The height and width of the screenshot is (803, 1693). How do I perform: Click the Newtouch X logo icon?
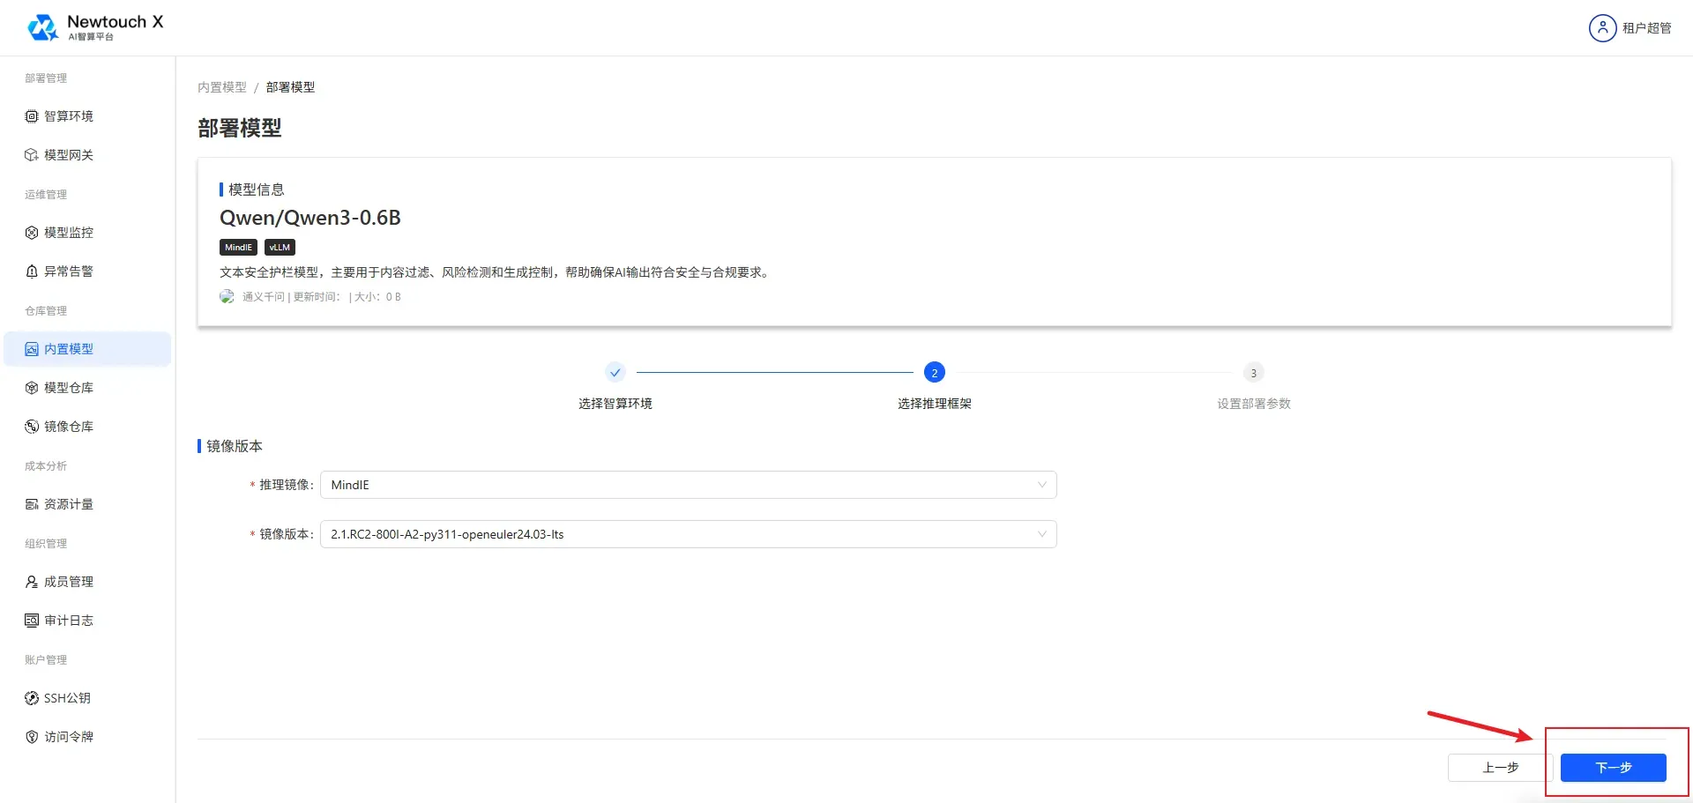[x=42, y=28]
